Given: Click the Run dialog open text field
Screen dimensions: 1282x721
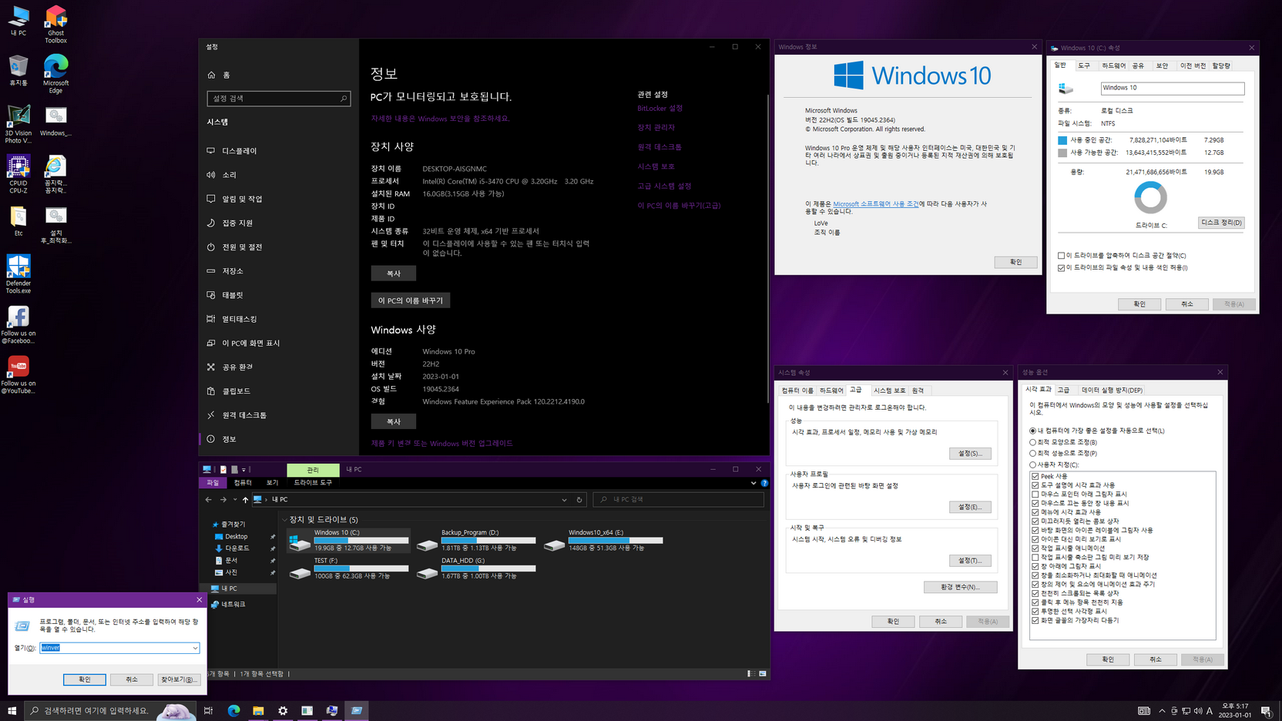Looking at the screenshot, I should pyautogui.click(x=120, y=648).
